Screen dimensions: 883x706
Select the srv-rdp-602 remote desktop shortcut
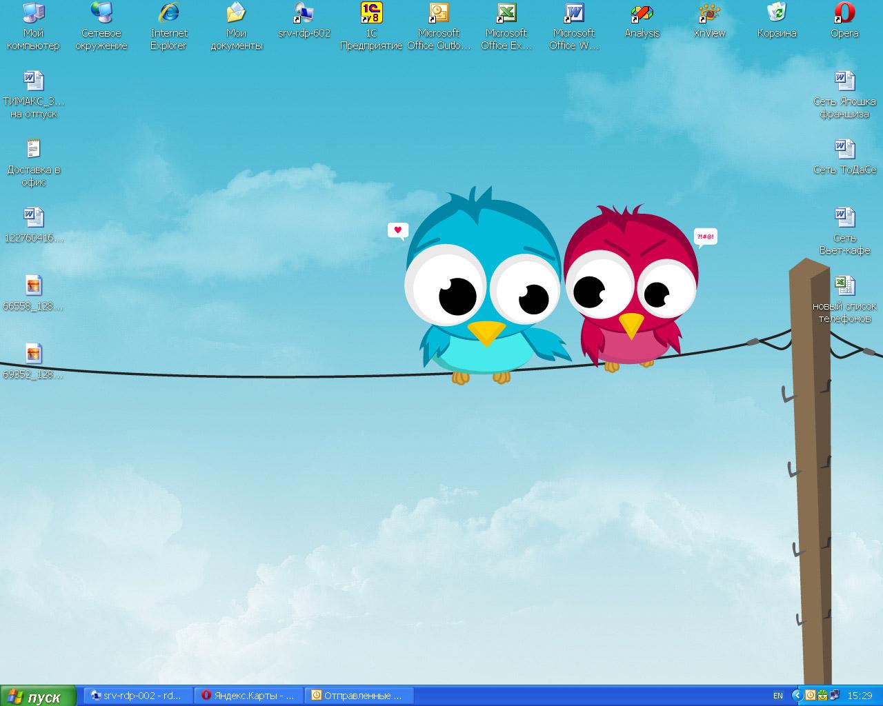(x=304, y=14)
